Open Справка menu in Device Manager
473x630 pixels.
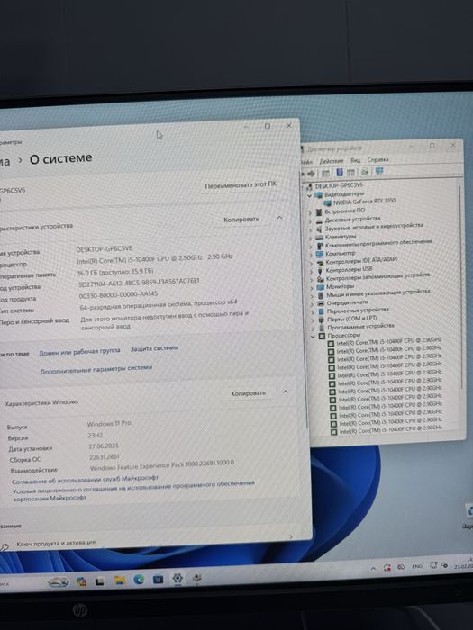click(x=377, y=159)
